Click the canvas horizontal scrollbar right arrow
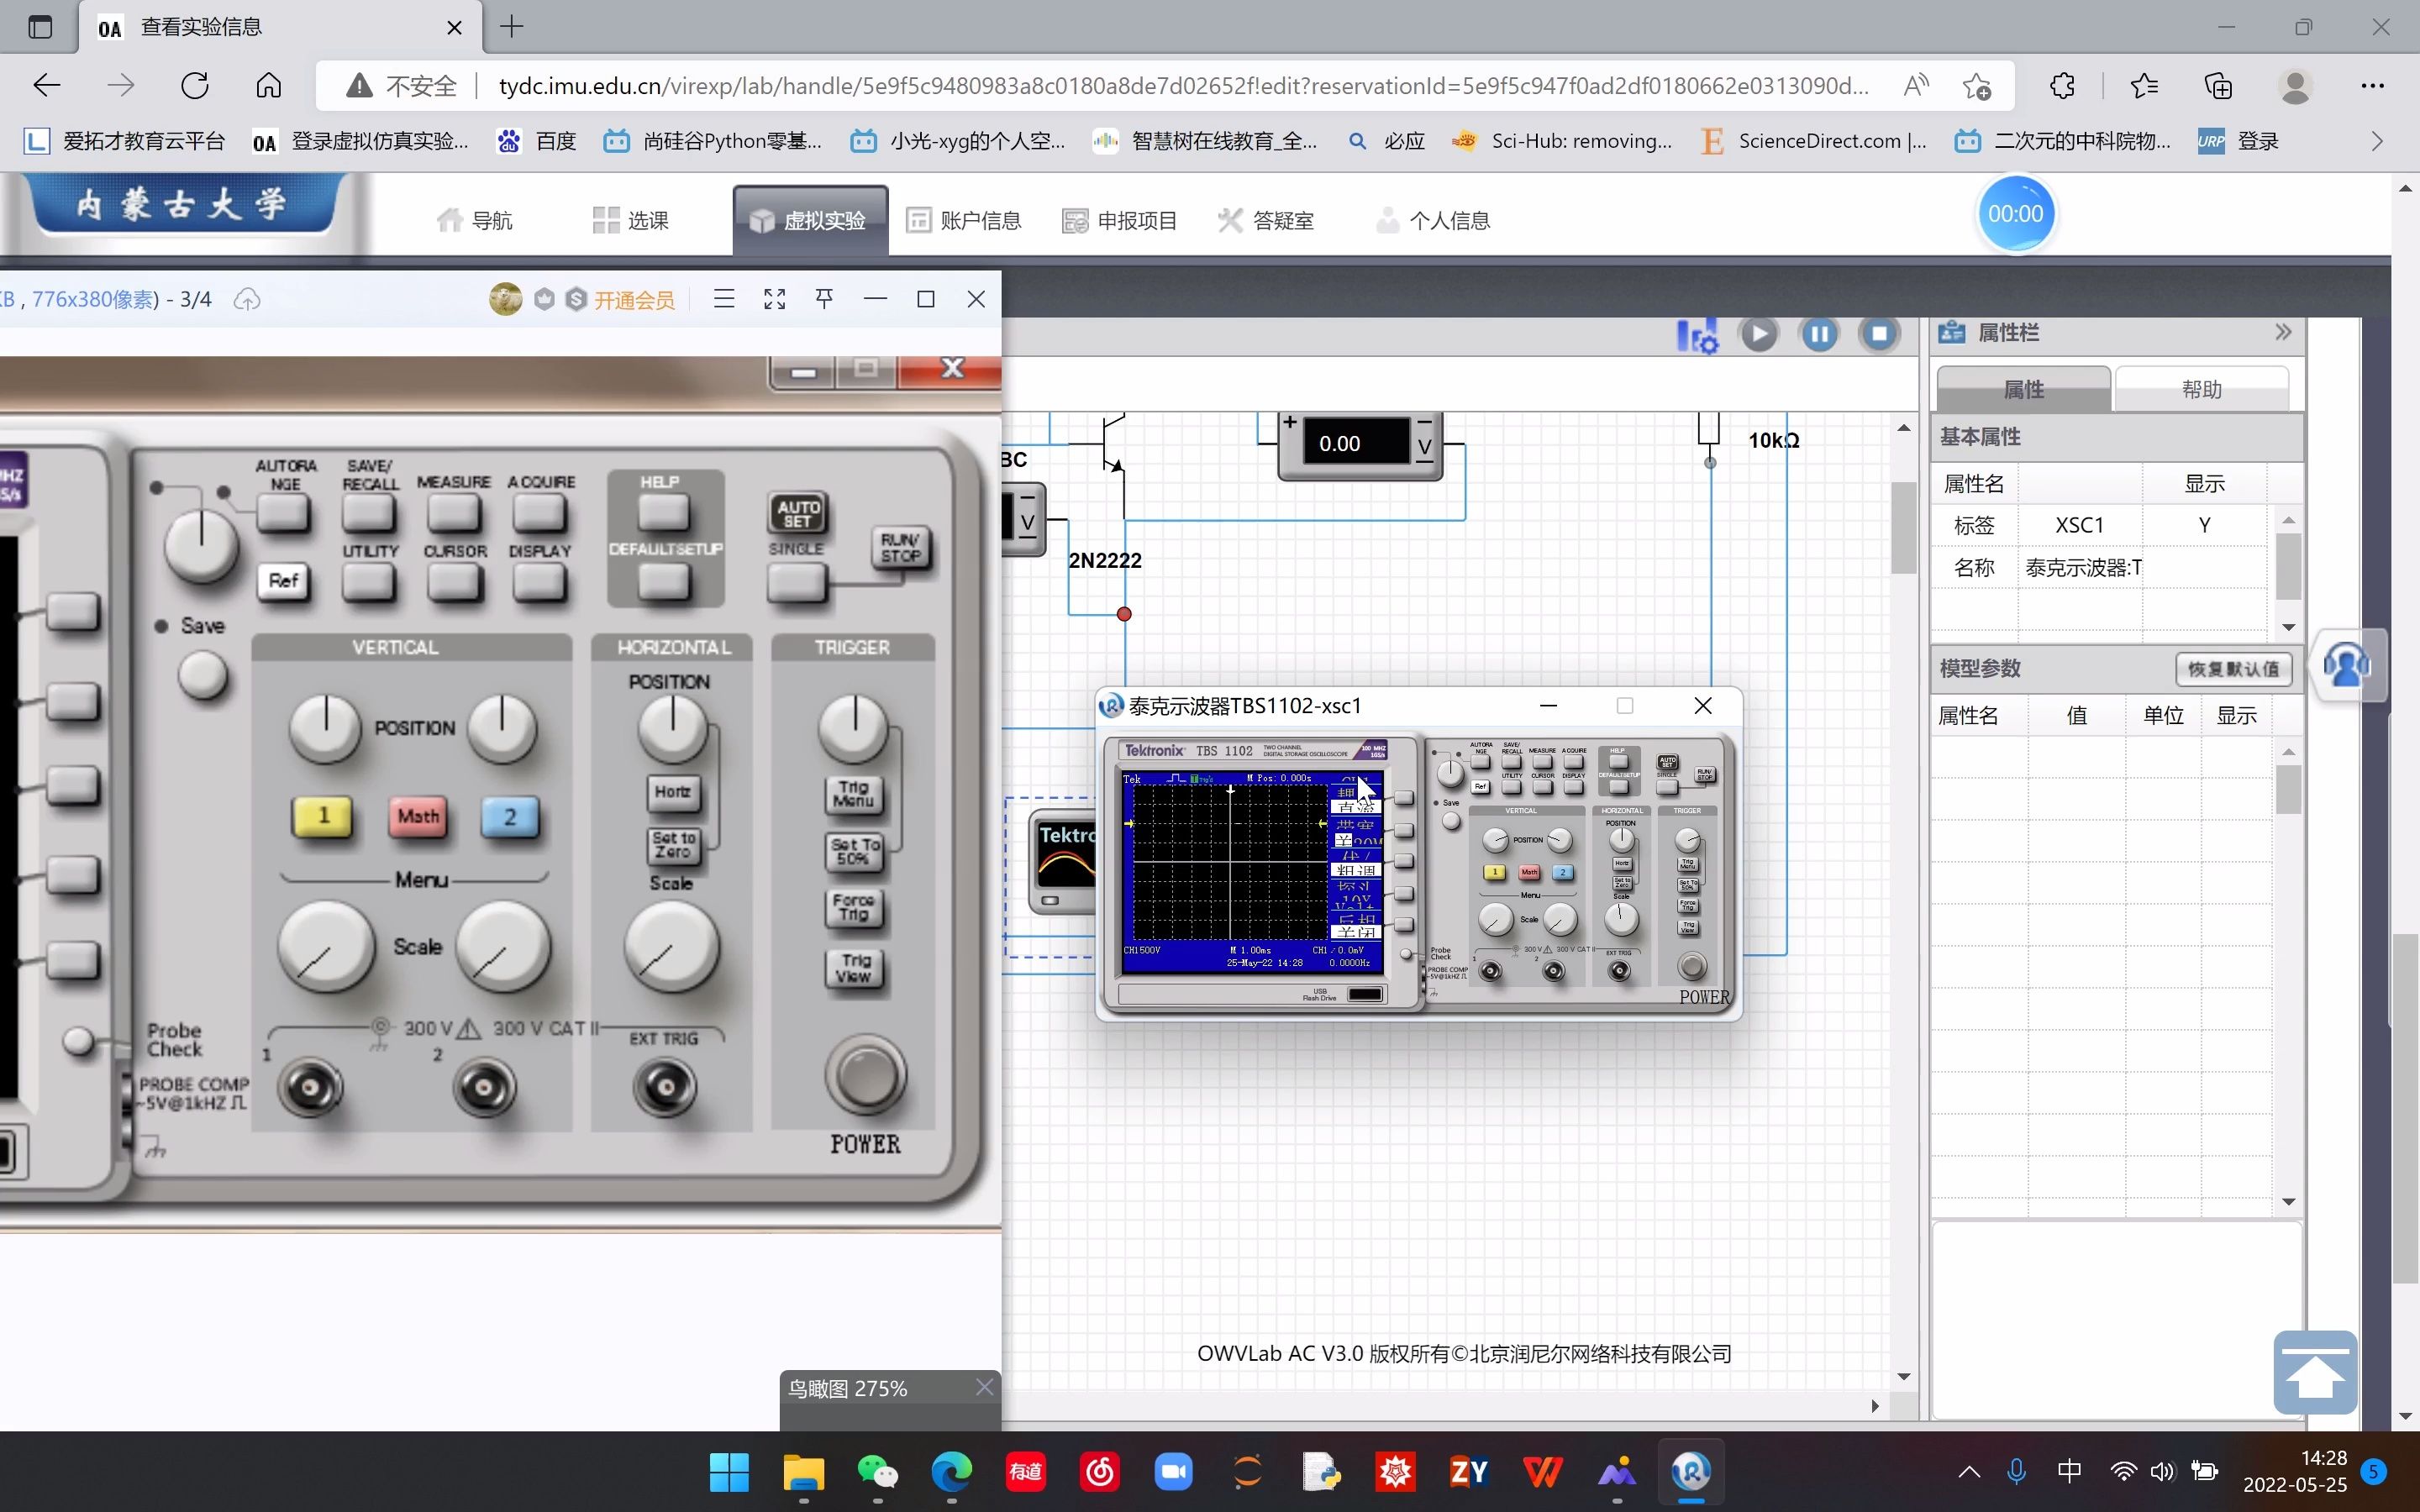 [x=1875, y=1406]
